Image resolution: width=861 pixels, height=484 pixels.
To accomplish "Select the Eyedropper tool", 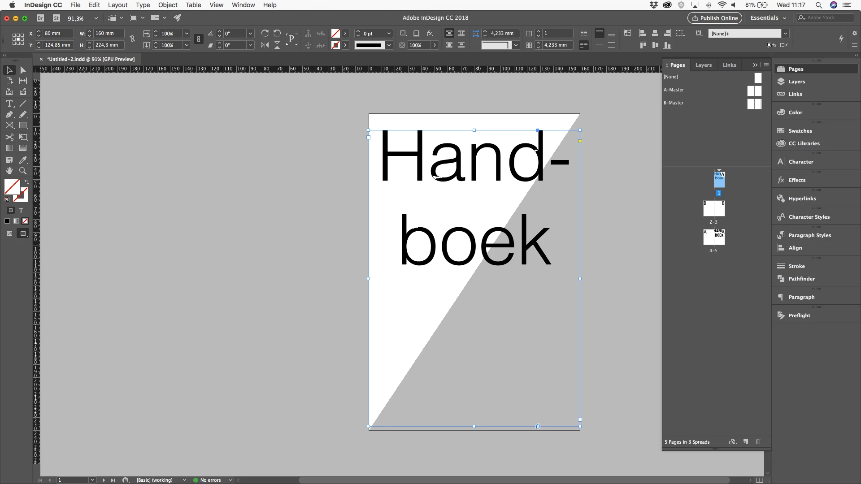I will [23, 160].
